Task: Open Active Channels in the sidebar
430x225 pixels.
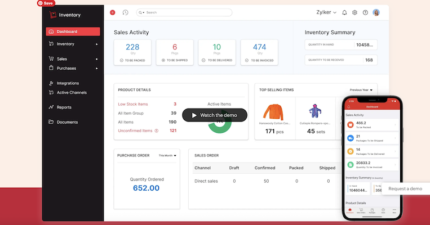Action: [x=71, y=92]
